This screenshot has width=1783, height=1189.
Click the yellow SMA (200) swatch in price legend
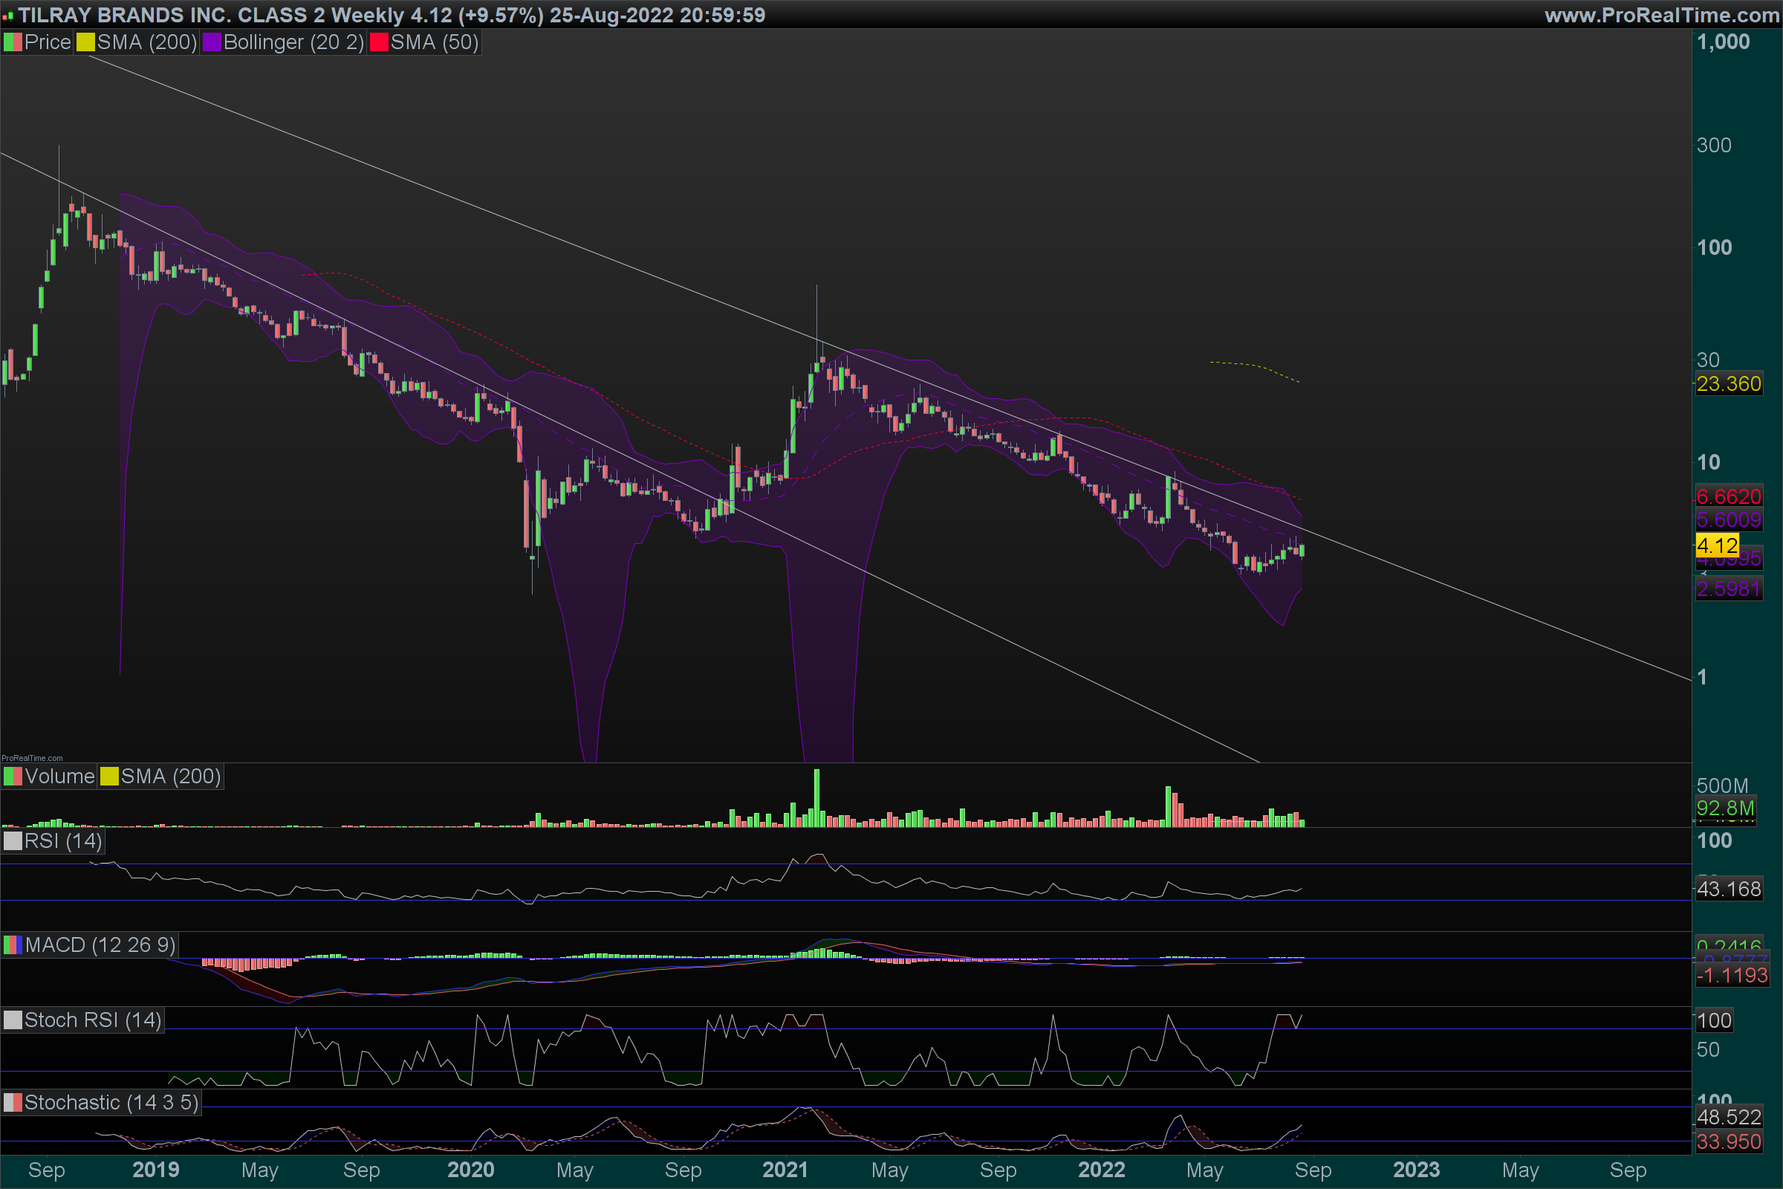tap(85, 42)
